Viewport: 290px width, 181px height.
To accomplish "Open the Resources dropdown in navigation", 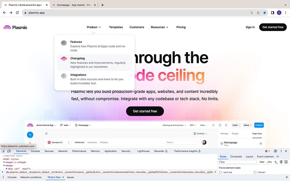I will pos(159,27).
